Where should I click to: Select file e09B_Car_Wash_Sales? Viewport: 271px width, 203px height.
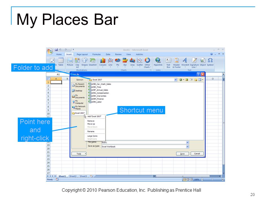pyautogui.click(x=100, y=84)
